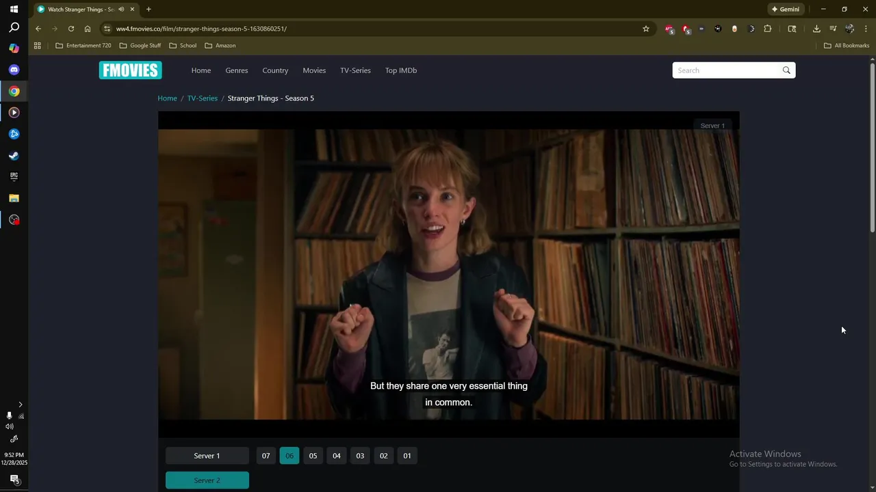876x492 pixels.
Task: Click the video player to toggle playback
Action: pyautogui.click(x=449, y=274)
